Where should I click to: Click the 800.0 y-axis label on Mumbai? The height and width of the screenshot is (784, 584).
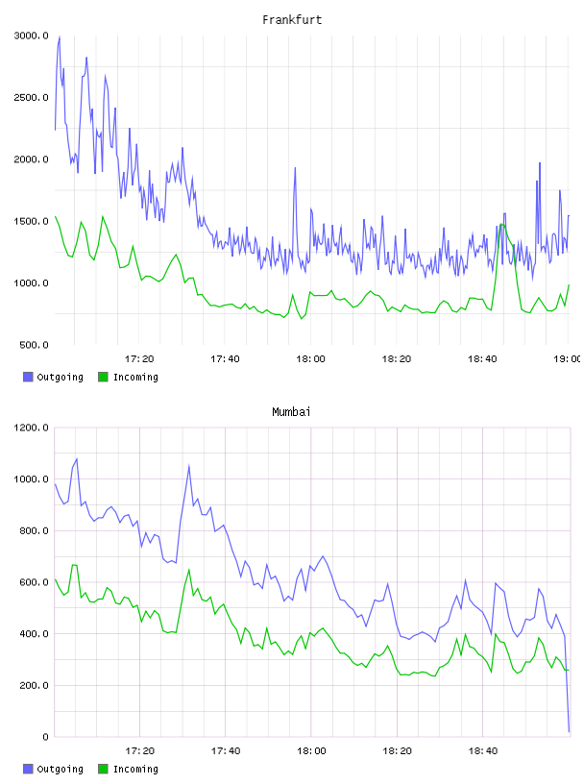pyautogui.click(x=34, y=531)
